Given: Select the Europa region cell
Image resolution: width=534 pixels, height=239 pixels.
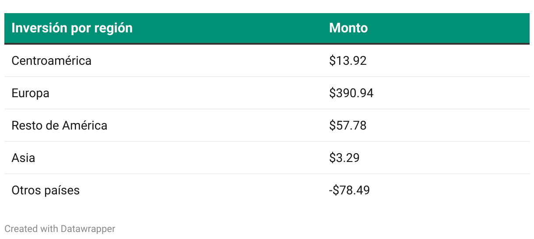Looking at the screenshot, I should pos(30,93).
